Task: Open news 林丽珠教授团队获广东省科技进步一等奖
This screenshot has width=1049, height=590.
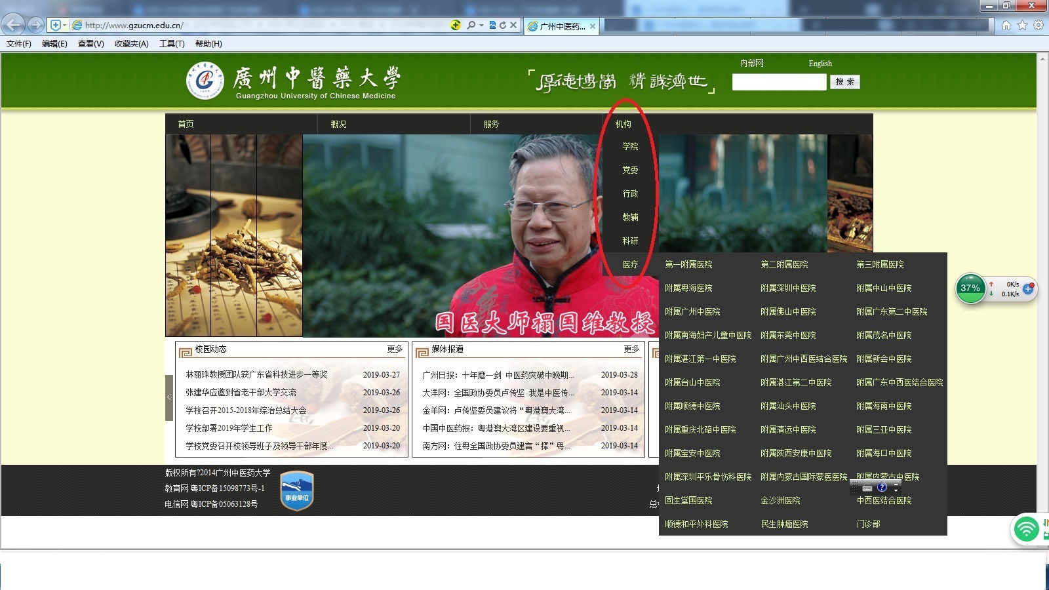Action: point(256,374)
